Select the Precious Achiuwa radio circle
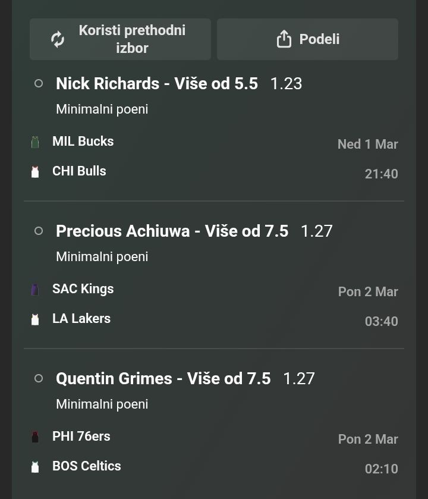Screen dimensions: 428x499 tap(39, 231)
